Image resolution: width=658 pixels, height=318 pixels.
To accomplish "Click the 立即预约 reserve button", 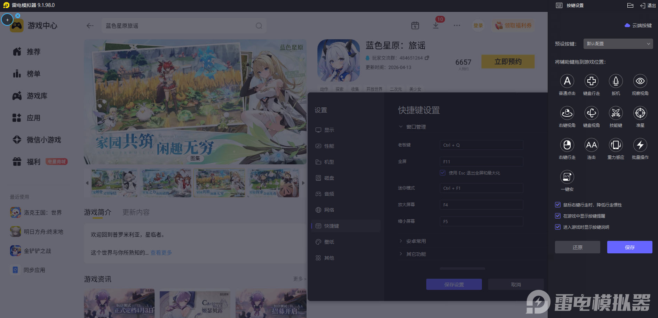I will pyautogui.click(x=508, y=62).
